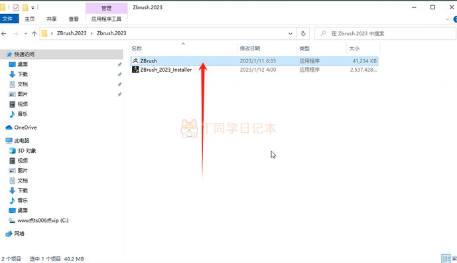Image resolution: width=457 pixels, height=263 pixels.
Task: Sort by the 修改日期 column header
Action: pyautogui.click(x=250, y=48)
